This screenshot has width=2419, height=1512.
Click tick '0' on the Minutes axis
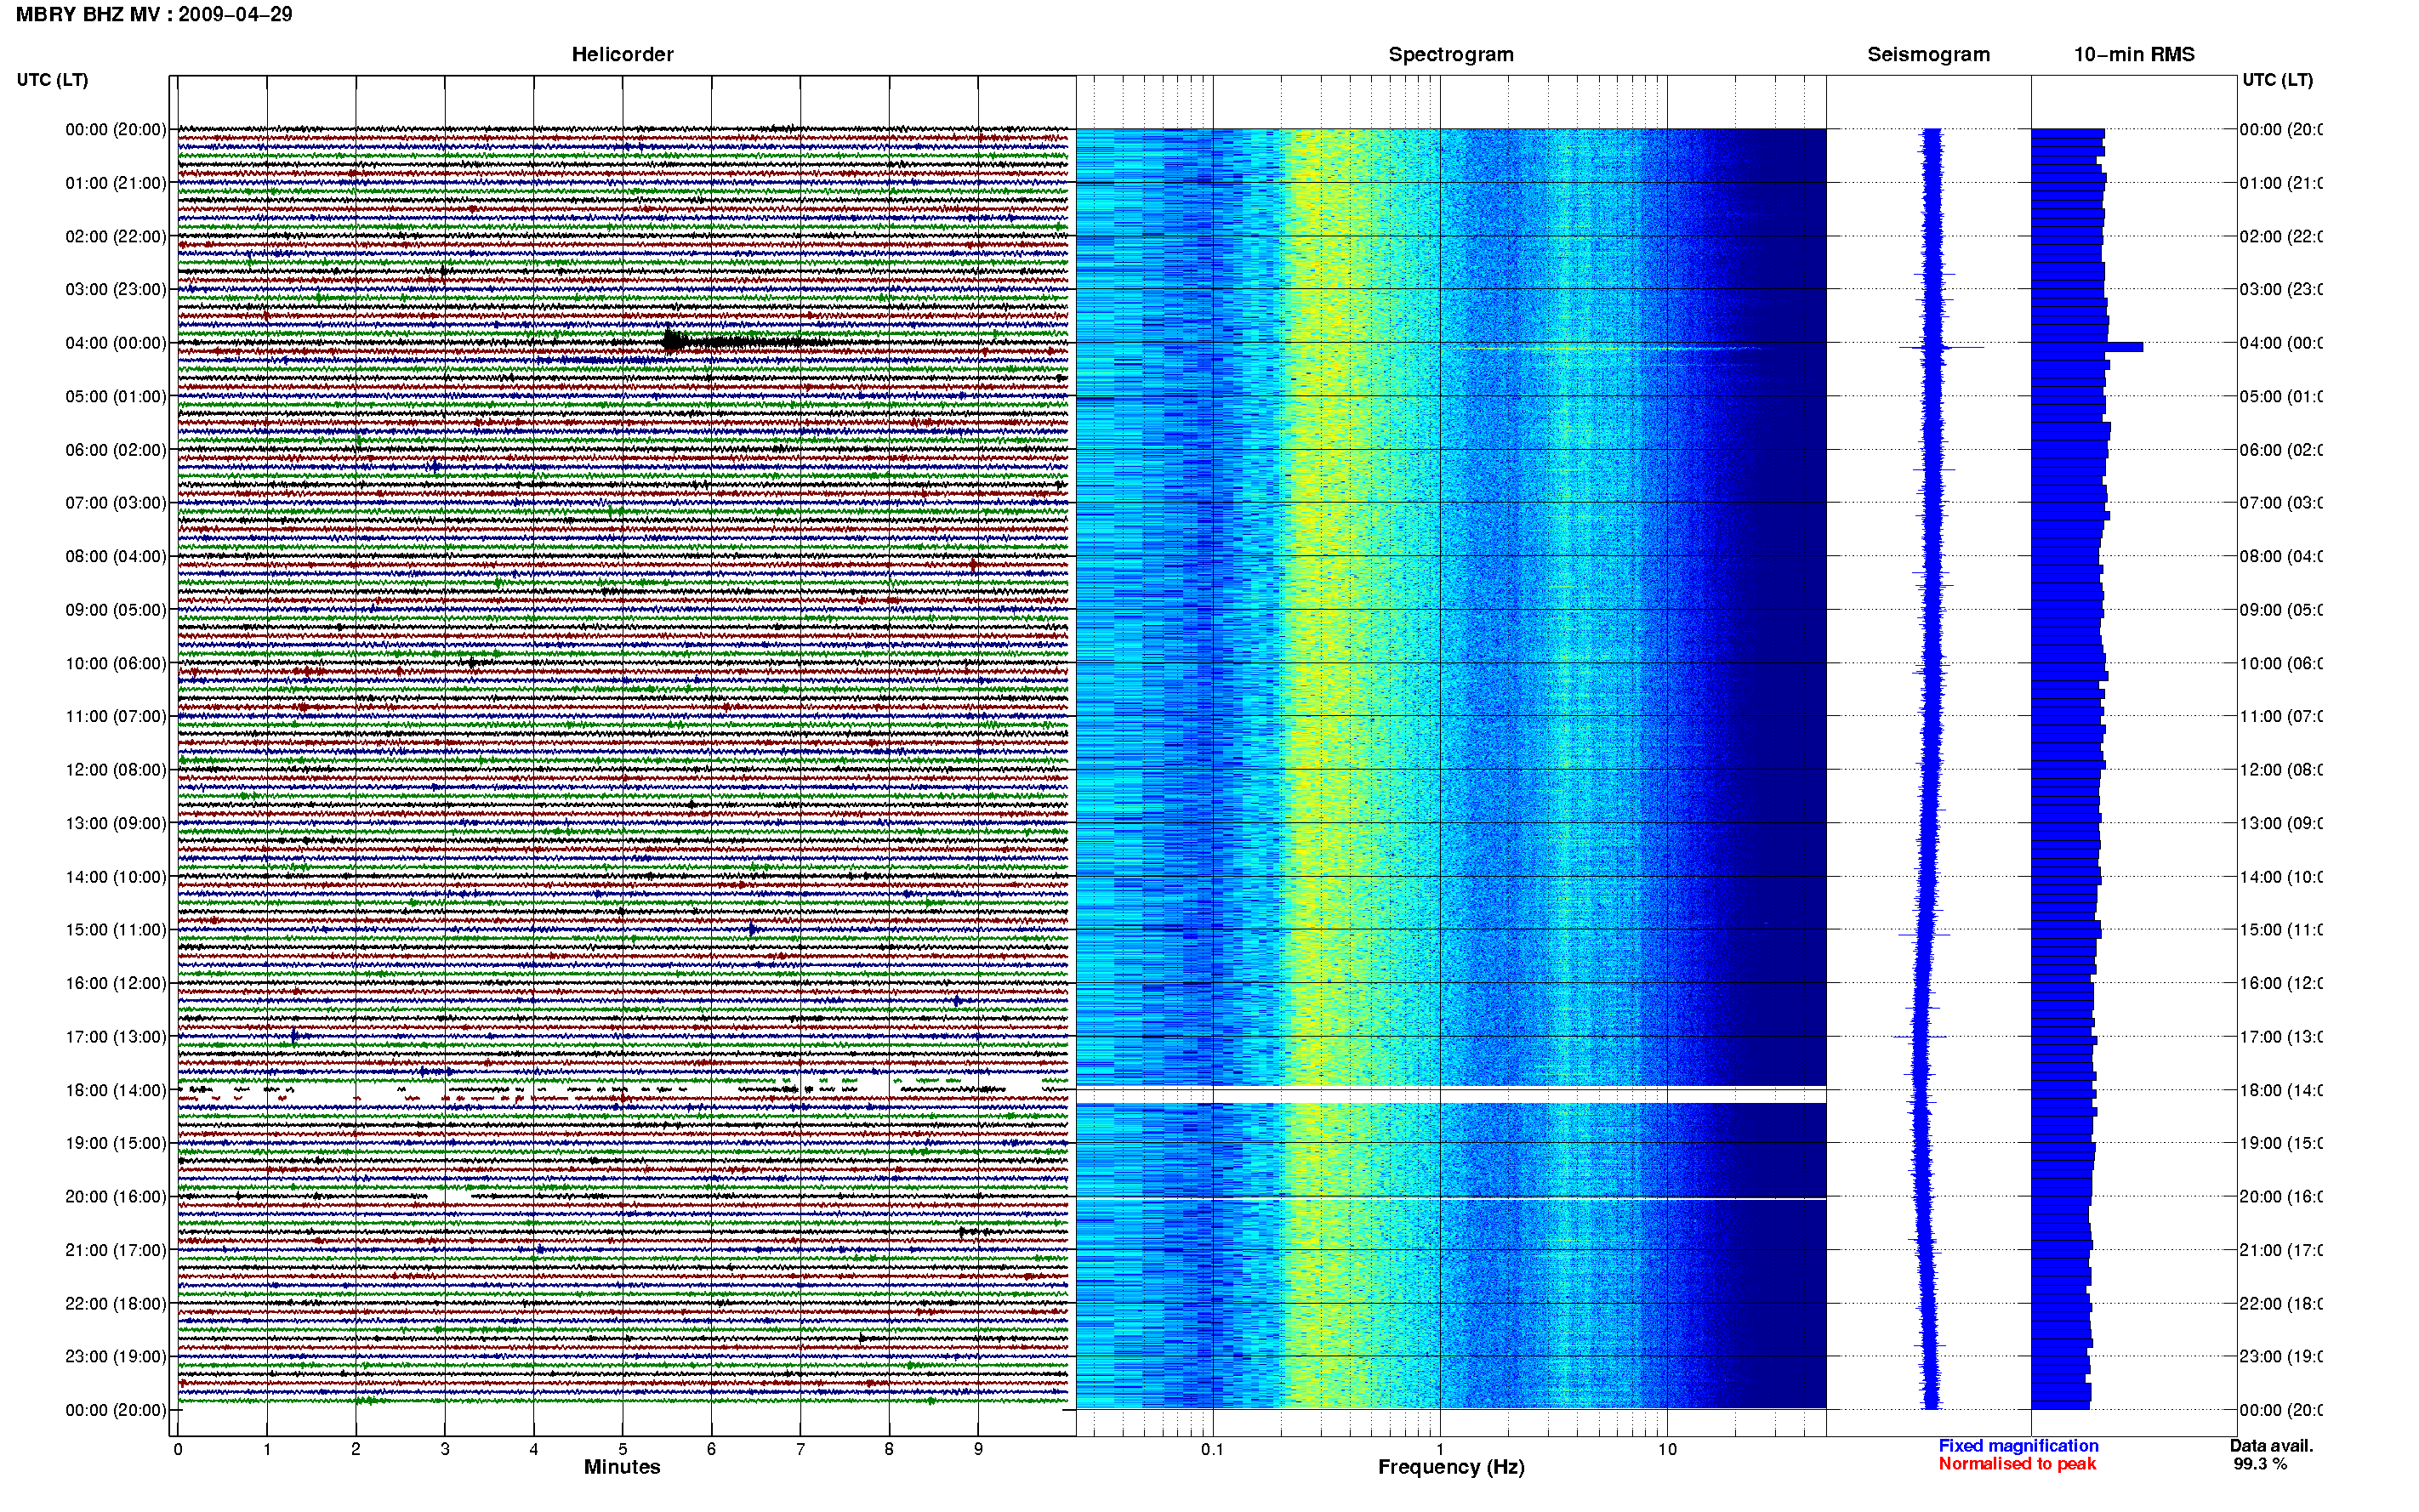(178, 1449)
